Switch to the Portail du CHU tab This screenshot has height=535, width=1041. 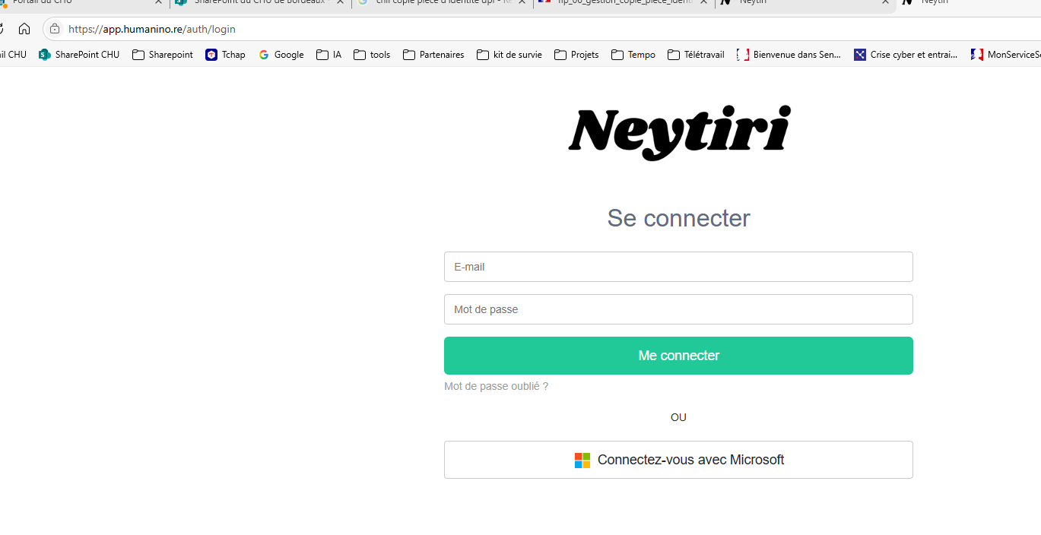point(76,2)
